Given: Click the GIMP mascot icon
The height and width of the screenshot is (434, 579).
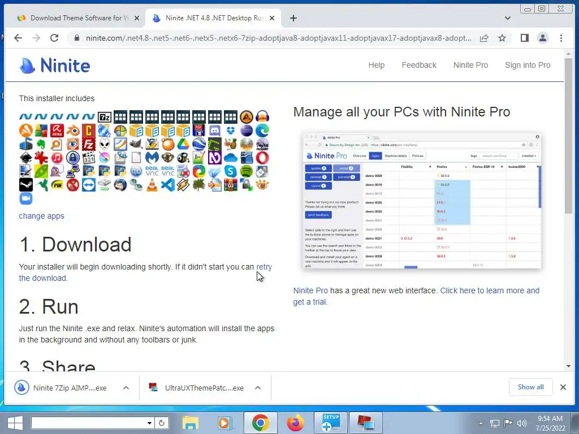Looking at the screenshot, I should pyautogui.click(x=136, y=144).
